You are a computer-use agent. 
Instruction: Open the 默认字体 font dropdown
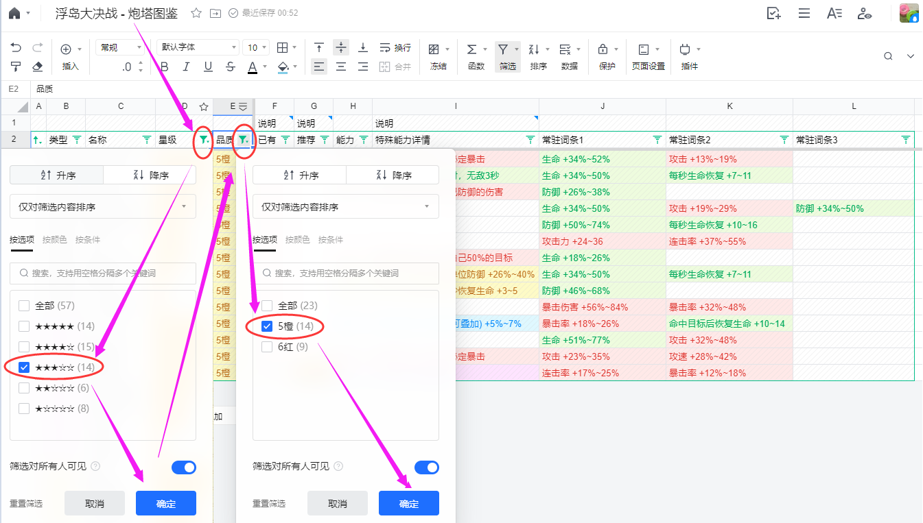pos(198,47)
